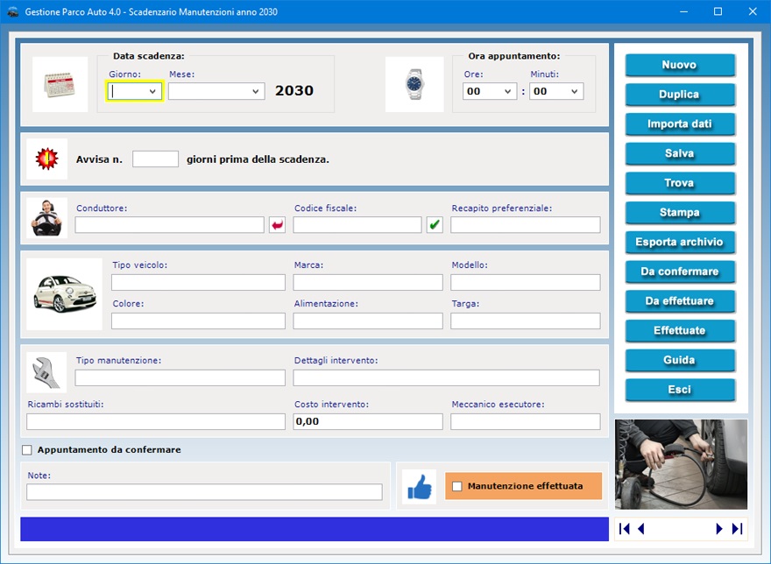
Task: Focus the Avvisa n. days field
Action: (x=155, y=159)
